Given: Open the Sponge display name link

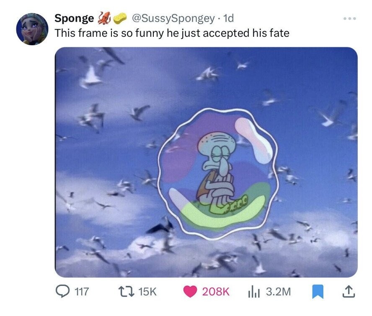Looking at the screenshot, I should (x=75, y=18).
